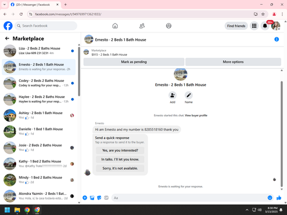This screenshot has width=287, height=215.
Task: Open Chrome tab search dropdown
Action: click(x=5, y=5)
